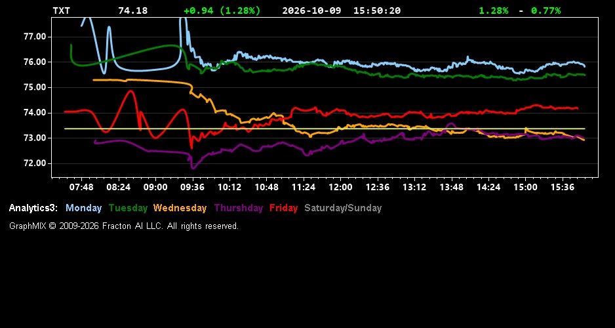
Task: Click the 13:48 time axis label
Action: pyautogui.click(x=452, y=188)
